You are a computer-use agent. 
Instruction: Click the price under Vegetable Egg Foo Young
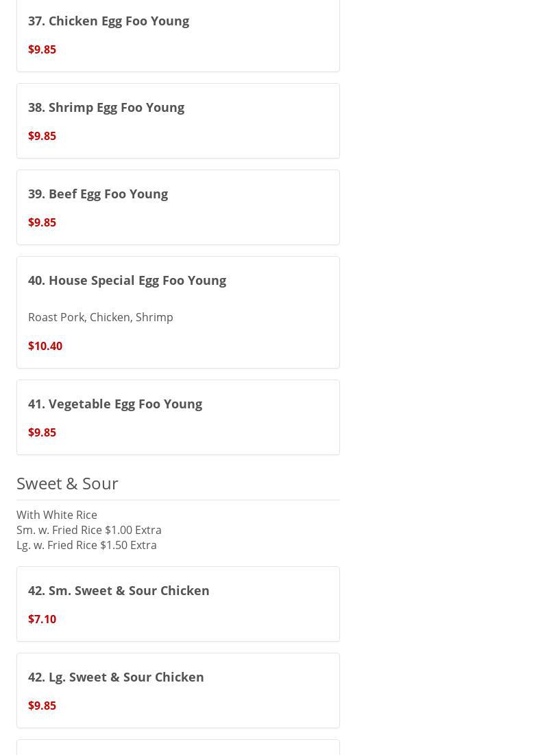click(x=42, y=432)
